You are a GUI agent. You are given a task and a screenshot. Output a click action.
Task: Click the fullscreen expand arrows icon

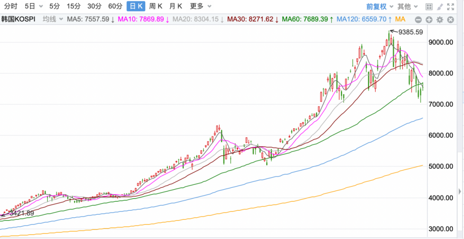[x=451, y=7]
